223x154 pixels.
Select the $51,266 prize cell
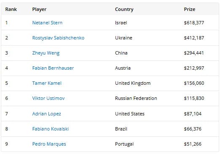tap(193, 144)
